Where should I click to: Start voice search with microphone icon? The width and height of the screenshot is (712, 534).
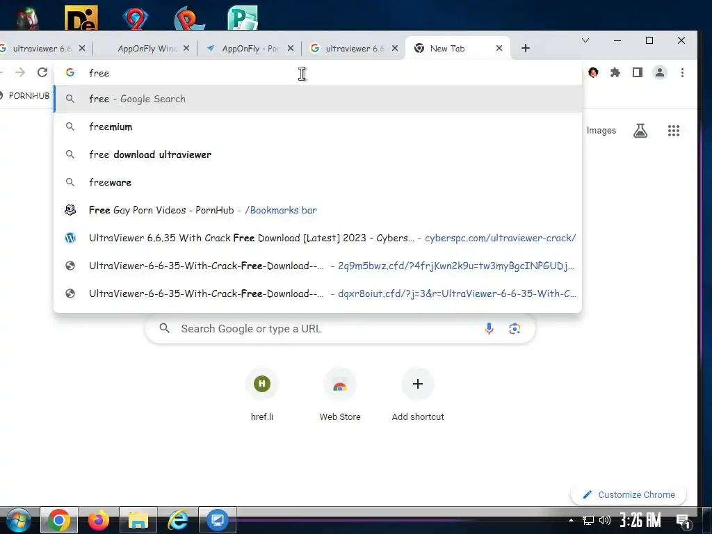coord(489,329)
